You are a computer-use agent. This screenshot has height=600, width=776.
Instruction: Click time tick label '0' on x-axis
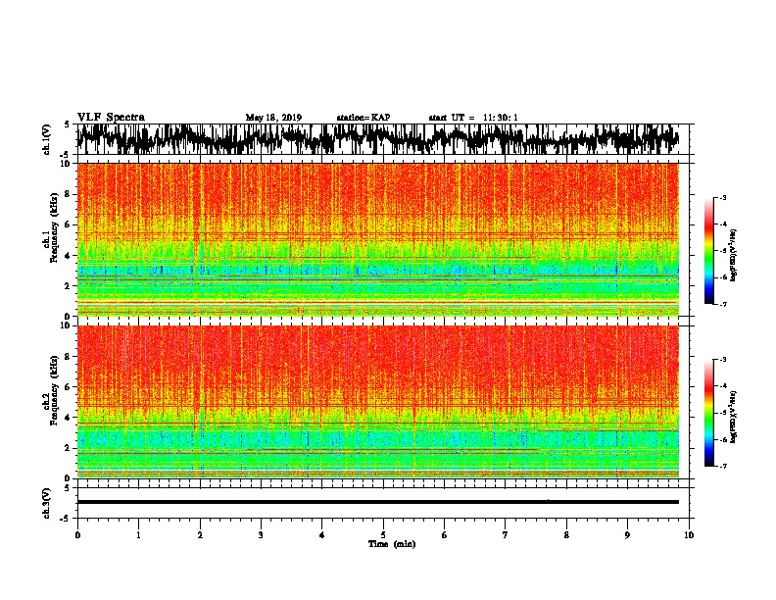77,535
